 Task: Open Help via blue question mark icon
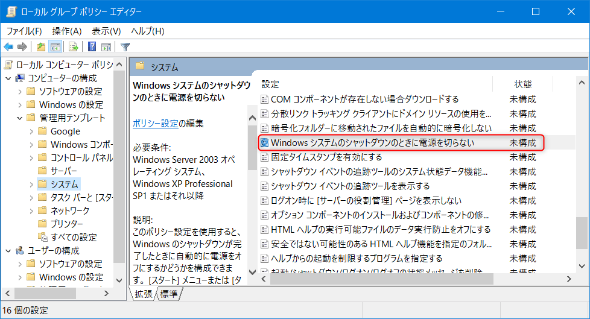pyautogui.click(x=92, y=47)
